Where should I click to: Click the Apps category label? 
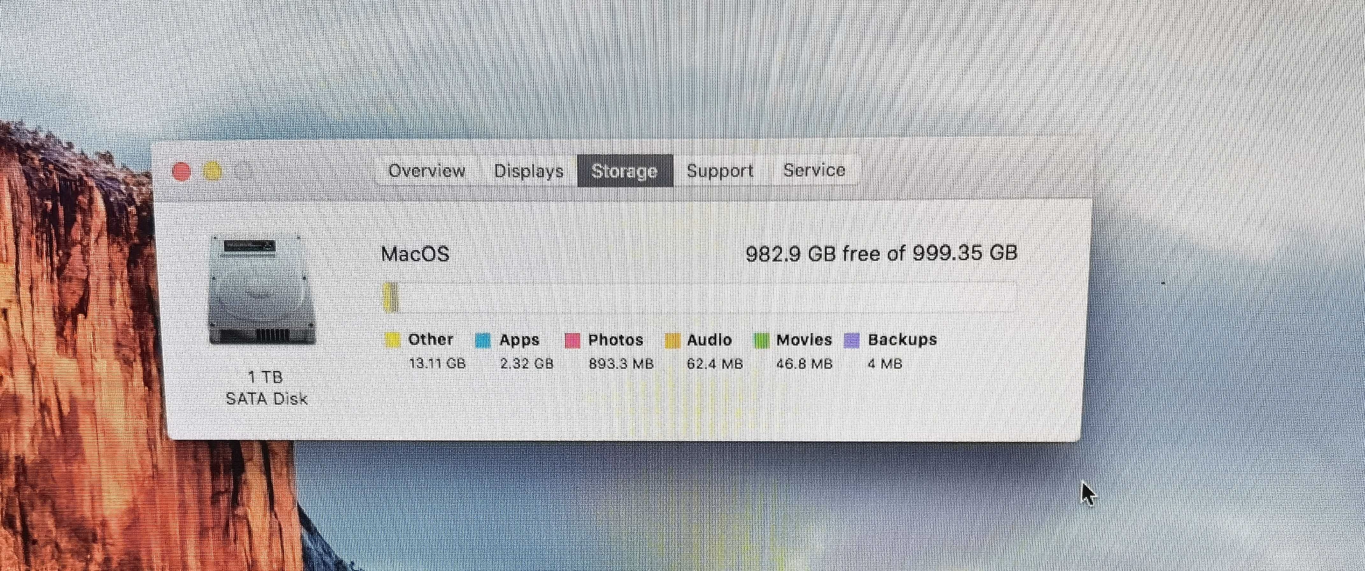point(519,339)
